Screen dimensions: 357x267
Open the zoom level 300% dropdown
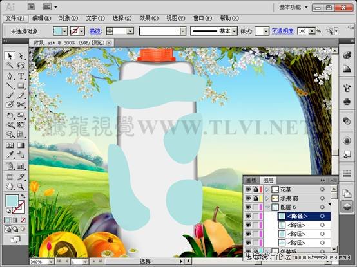pyautogui.click(x=51, y=262)
